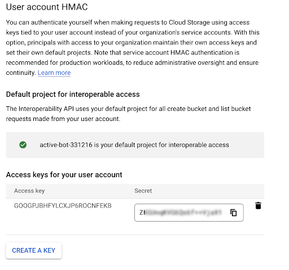Click the active-bot-331216 project name
Viewport: 289px width, 270px height.
tap(66, 145)
